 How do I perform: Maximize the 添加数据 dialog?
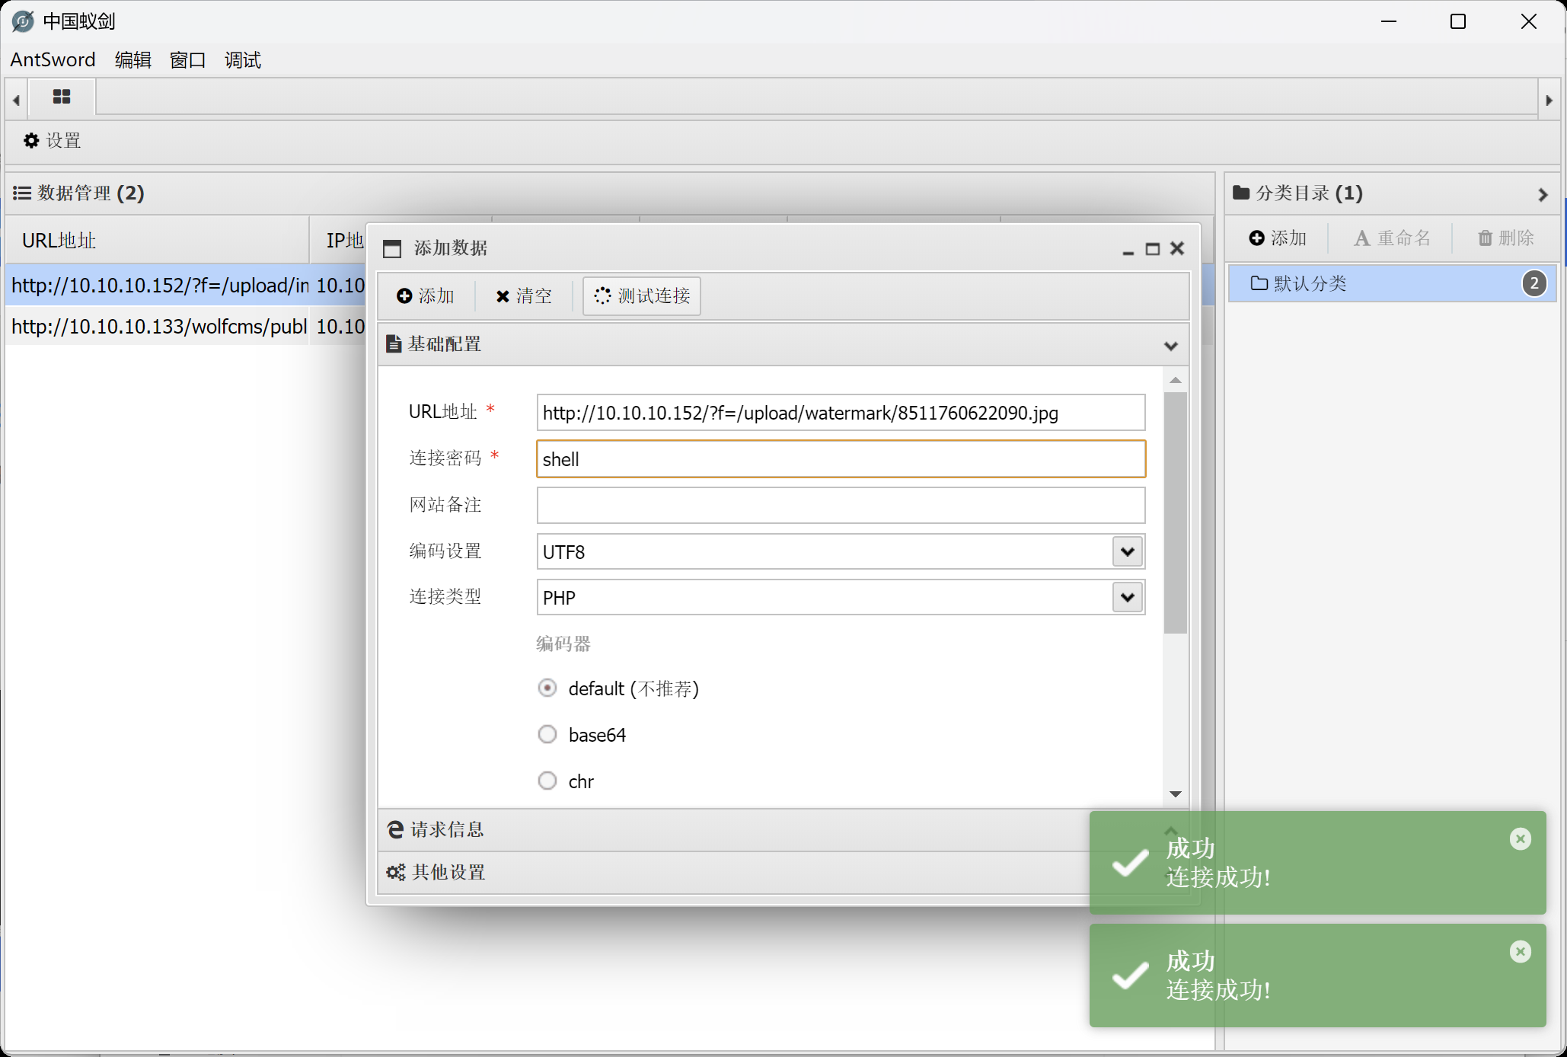pyautogui.click(x=1152, y=249)
